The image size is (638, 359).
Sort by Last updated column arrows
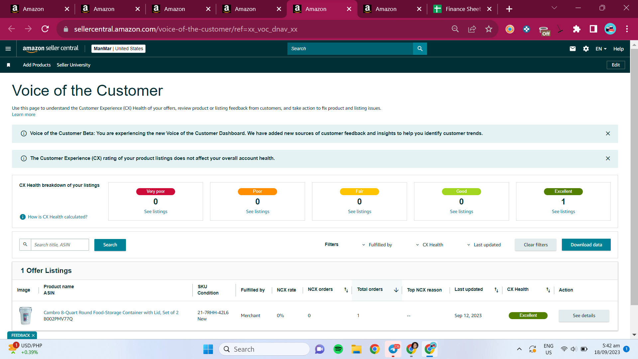point(496,290)
